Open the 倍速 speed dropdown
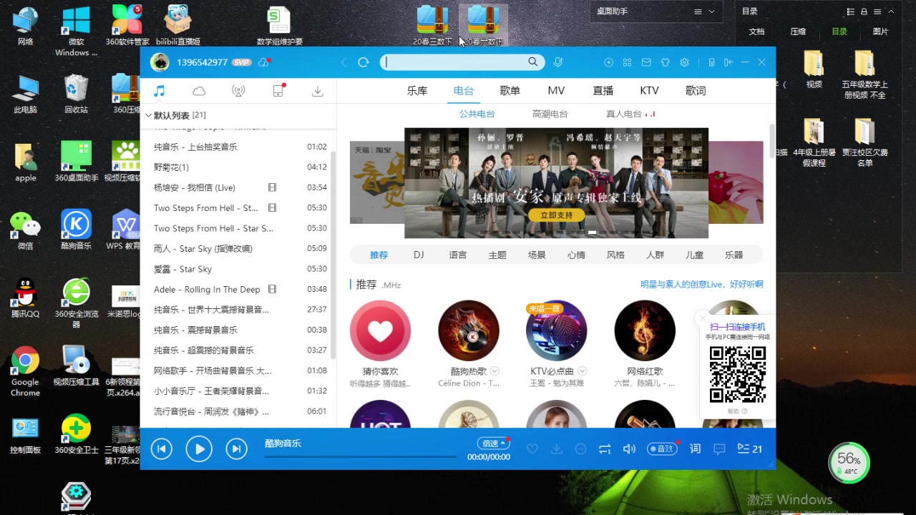Screen dimensions: 916x515 [492, 443]
